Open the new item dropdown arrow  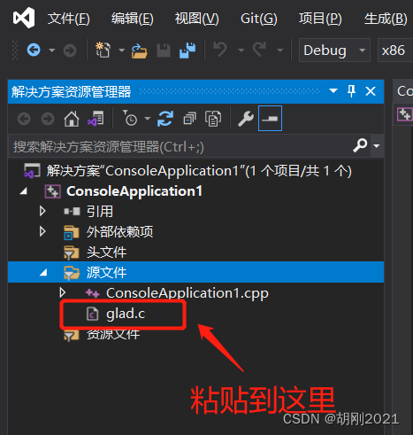tap(121, 50)
